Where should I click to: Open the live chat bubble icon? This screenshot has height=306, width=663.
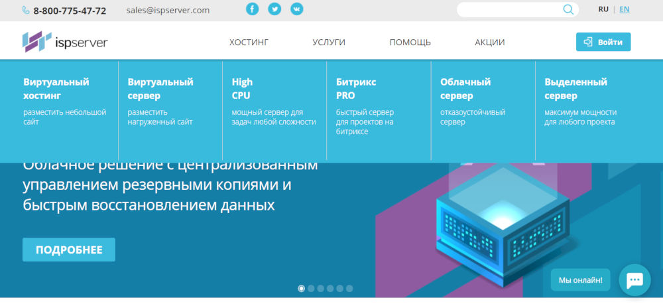point(634,279)
